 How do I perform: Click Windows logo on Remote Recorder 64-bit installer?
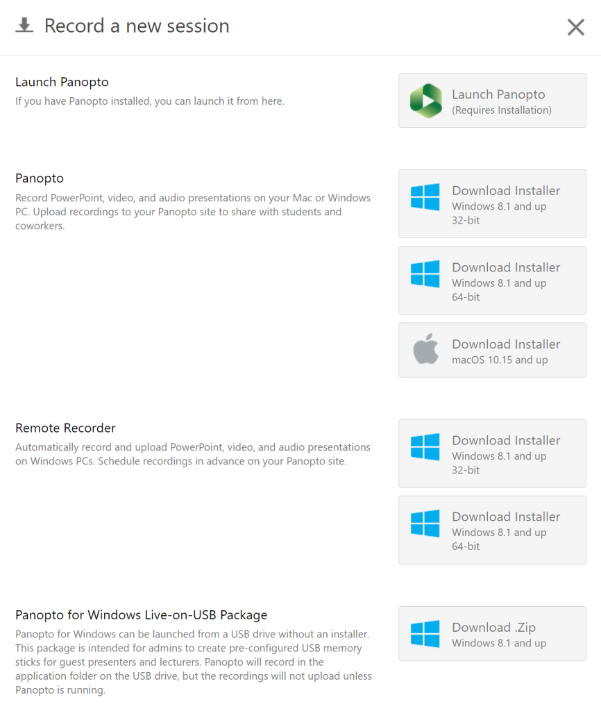click(x=425, y=523)
